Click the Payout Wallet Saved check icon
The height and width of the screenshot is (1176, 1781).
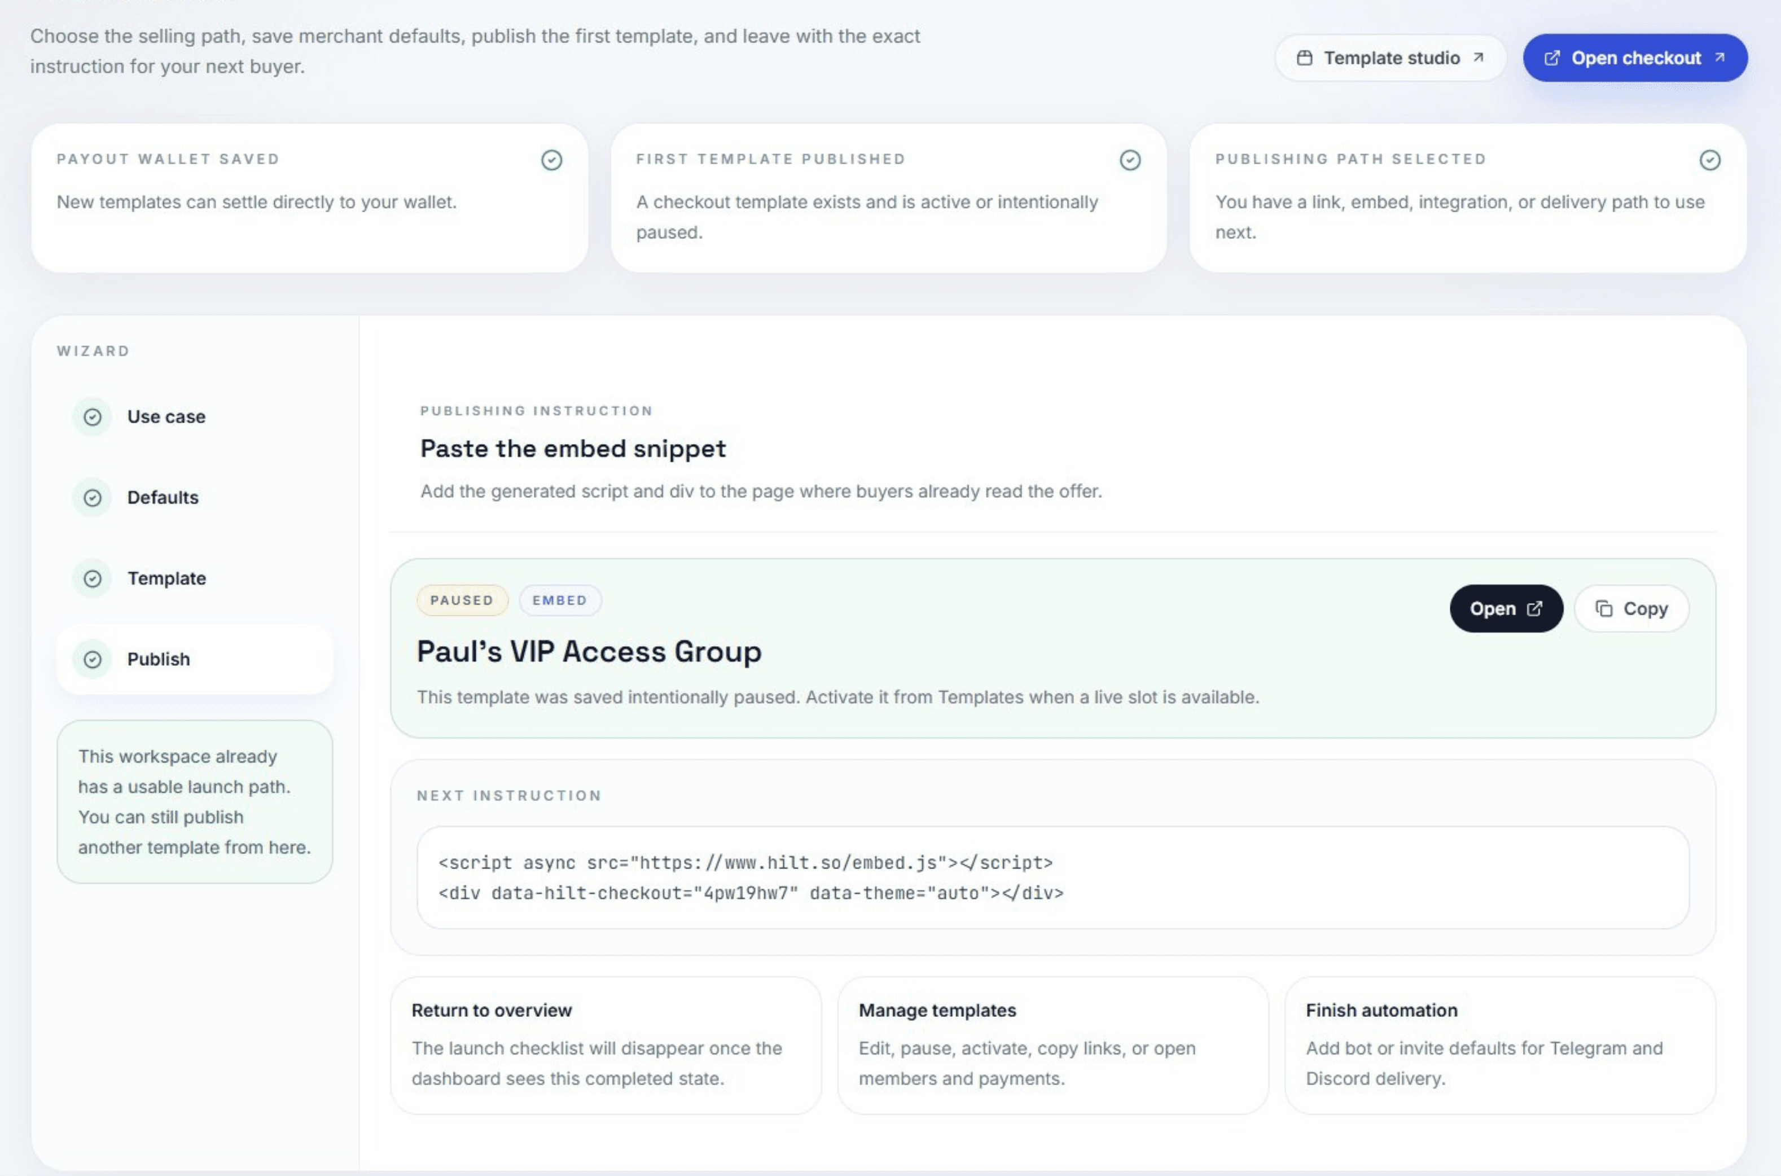coord(552,160)
